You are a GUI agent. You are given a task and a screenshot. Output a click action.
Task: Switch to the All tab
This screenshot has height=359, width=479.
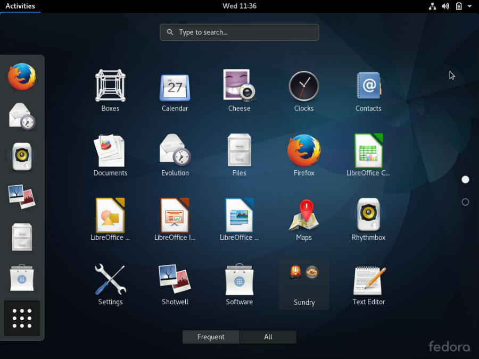click(268, 337)
